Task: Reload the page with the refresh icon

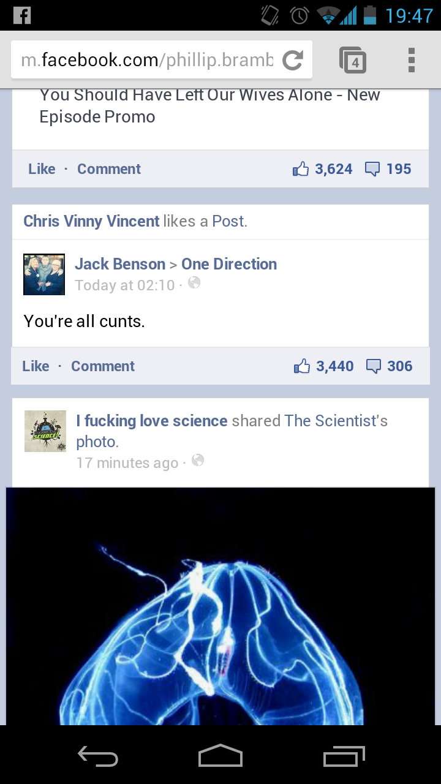Action: click(293, 60)
